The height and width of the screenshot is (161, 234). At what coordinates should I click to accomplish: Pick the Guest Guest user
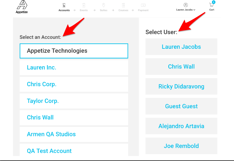(x=181, y=106)
